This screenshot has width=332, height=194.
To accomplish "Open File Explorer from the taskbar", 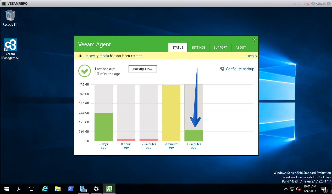I will point(58,189).
